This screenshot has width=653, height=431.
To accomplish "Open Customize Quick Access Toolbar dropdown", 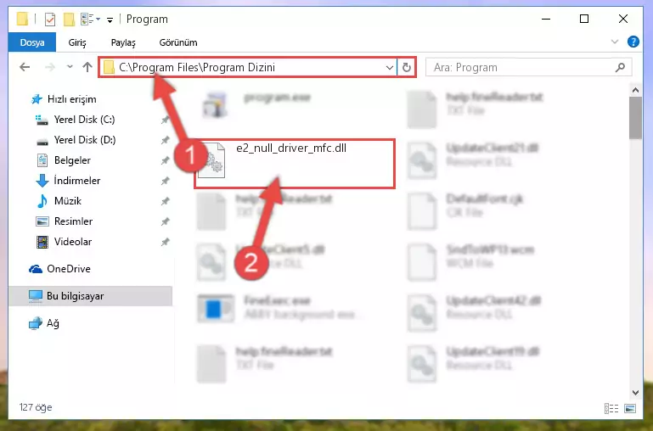I will coord(110,20).
